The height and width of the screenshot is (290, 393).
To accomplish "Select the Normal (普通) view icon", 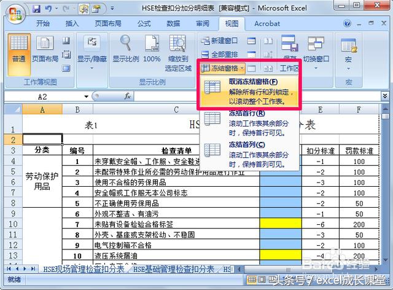I will click(x=19, y=49).
